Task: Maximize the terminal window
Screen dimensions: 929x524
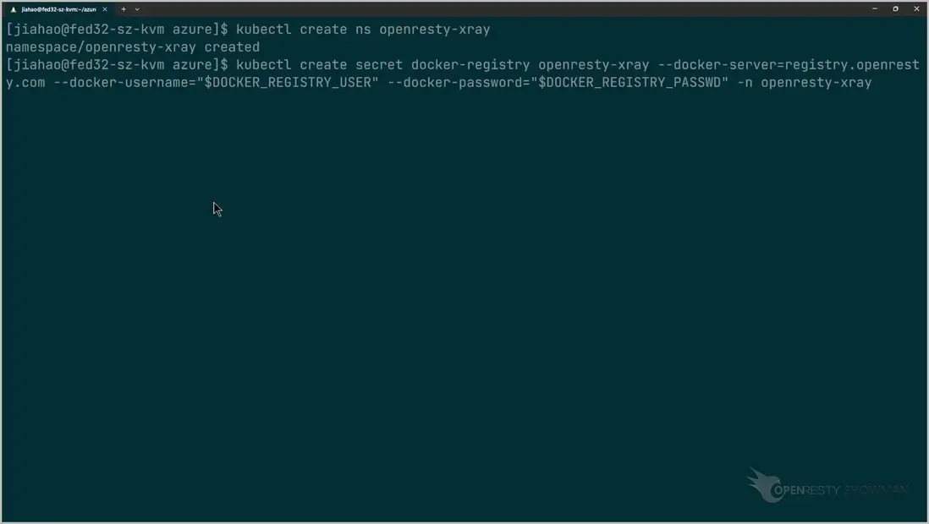Action: click(895, 8)
